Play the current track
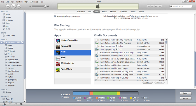196x106 pixels. click(x=13, y=6)
